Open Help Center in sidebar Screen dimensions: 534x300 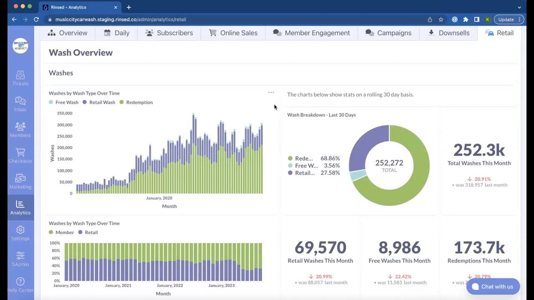point(20,285)
